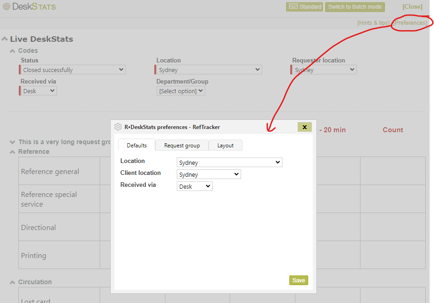Screen dimensions: 434x303
Task: Click the Count column header
Action: [x=393, y=130]
